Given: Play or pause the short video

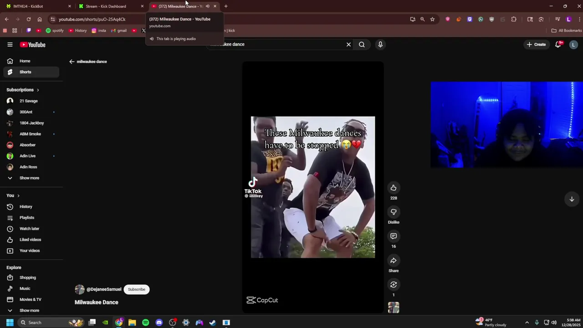Looking at the screenshot, I should 313,187.
